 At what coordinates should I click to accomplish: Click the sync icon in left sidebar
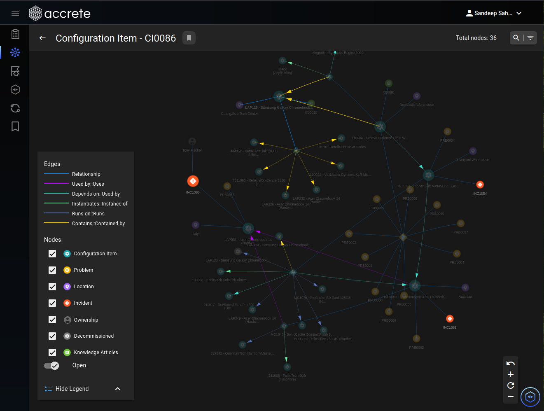tap(15, 108)
